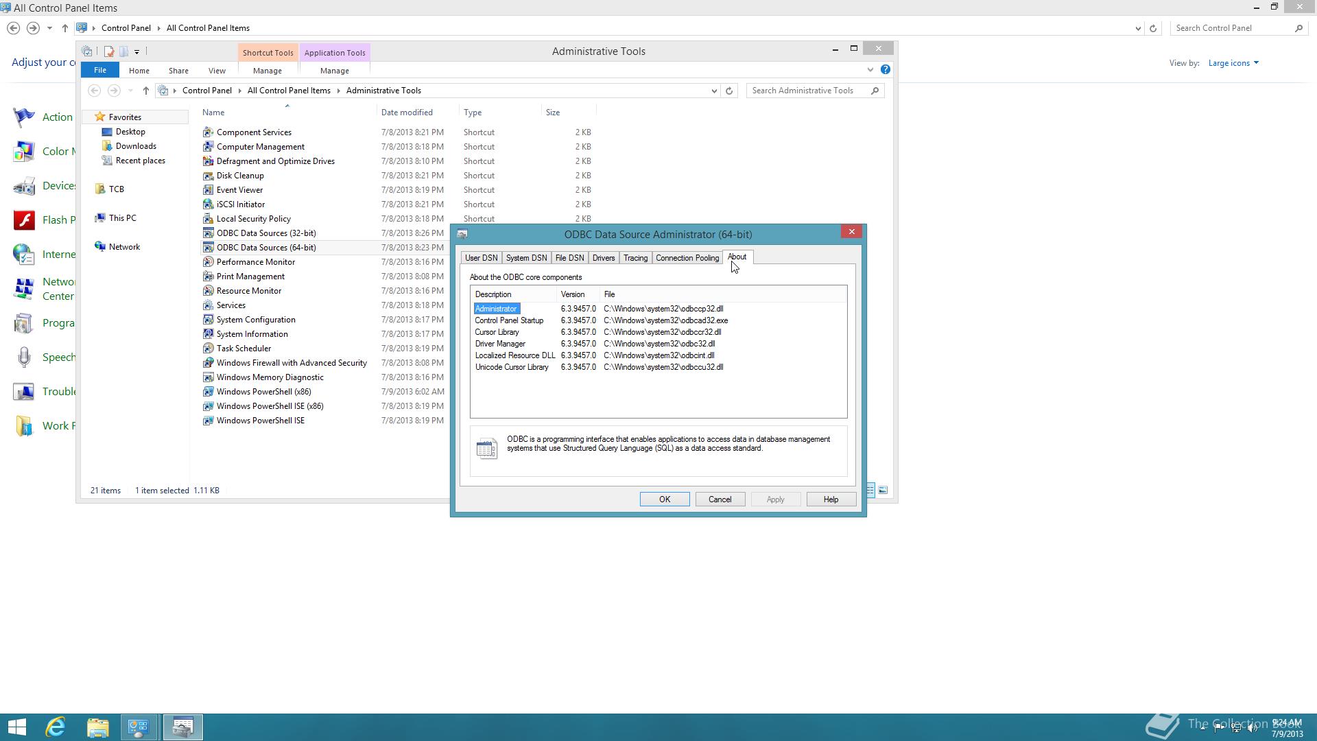Click Cancel in the ODBC dialog
Screen dimensions: 1317x741
point(720,499)
